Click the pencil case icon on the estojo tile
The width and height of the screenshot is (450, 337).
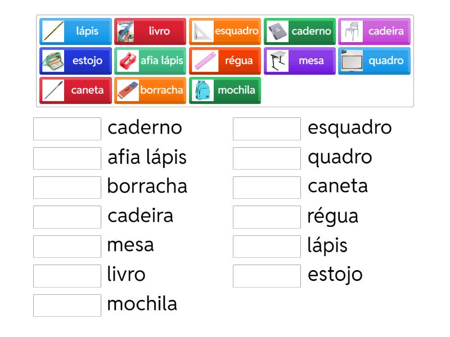(x=52, y=61)
